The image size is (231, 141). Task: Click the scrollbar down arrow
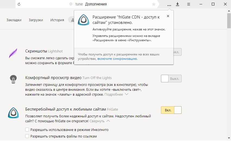coord(229,138)
